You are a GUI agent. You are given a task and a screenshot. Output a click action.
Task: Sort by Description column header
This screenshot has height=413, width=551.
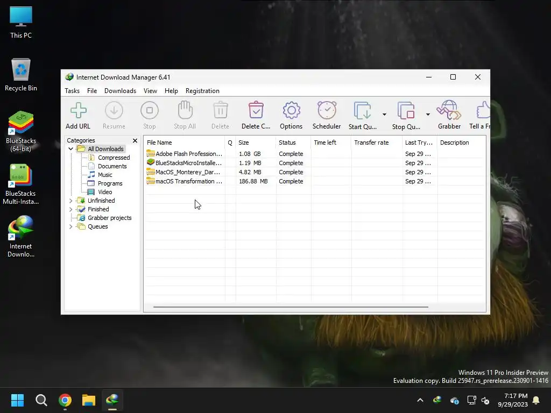click(x=461, y=143)
